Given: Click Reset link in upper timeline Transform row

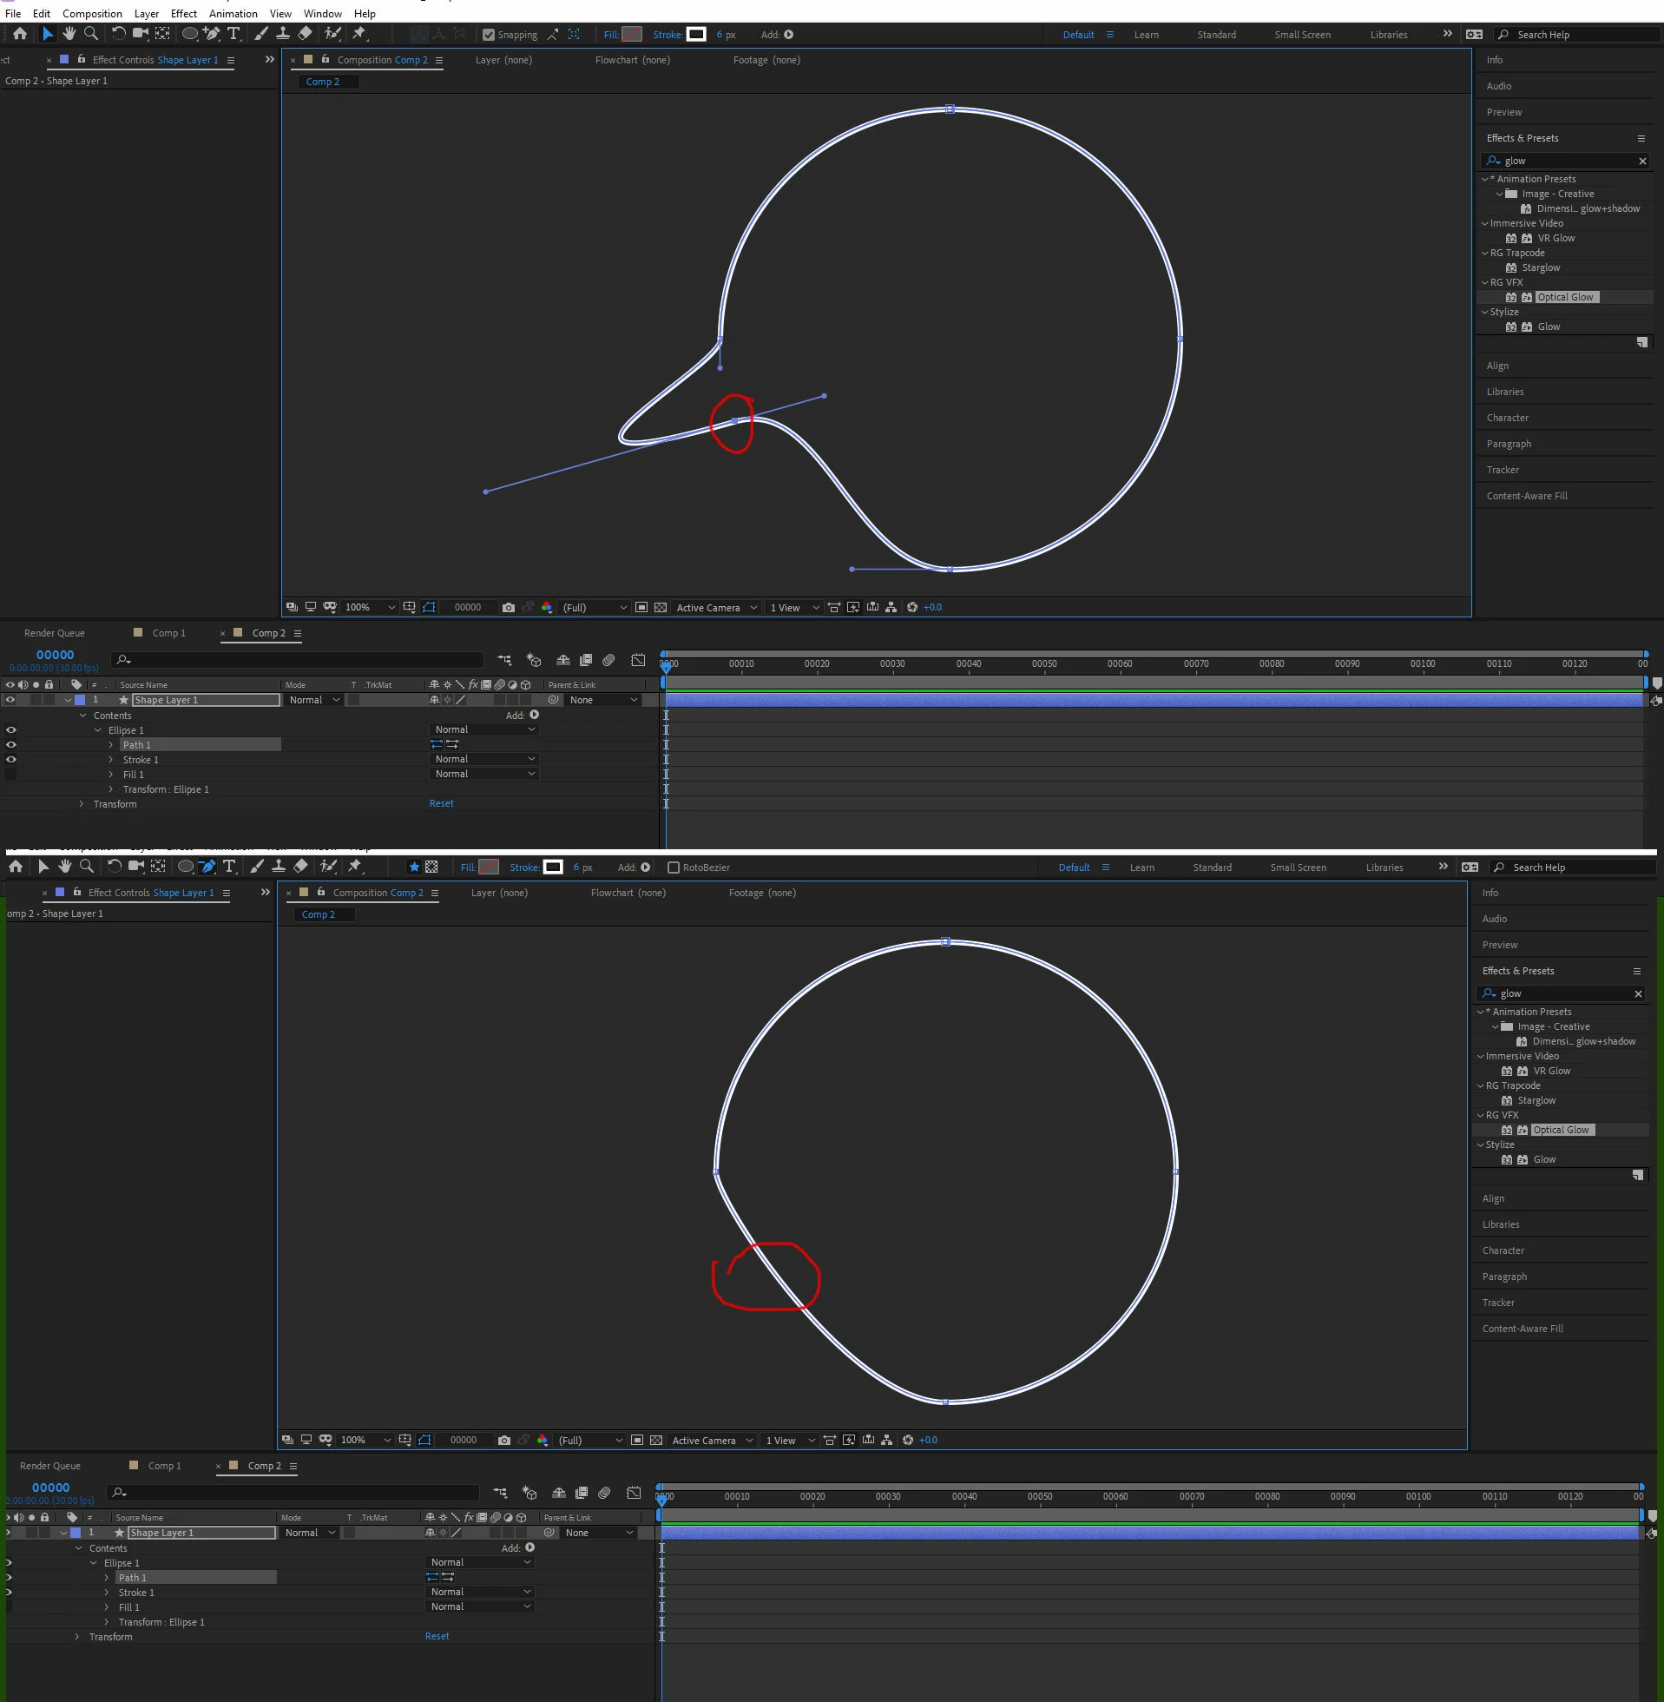Looking at the screenshot, I should click(441, 803).
